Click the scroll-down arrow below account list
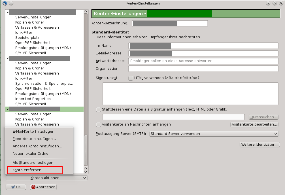 (x=86, y=172)
